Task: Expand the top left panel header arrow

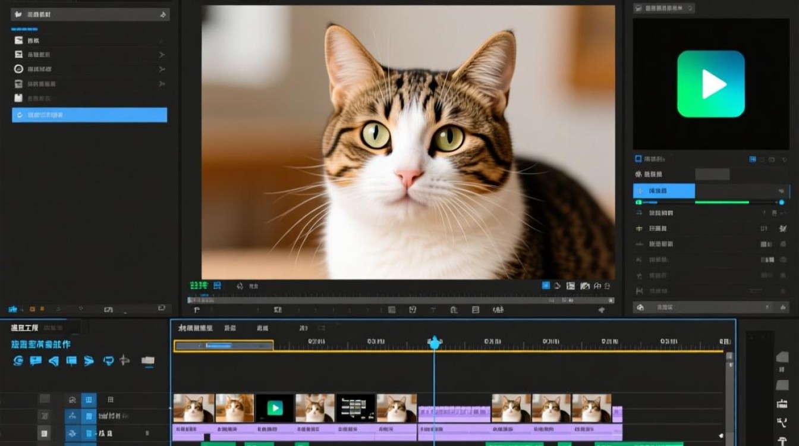Action: pyautogui.click(x=163, y=14)
